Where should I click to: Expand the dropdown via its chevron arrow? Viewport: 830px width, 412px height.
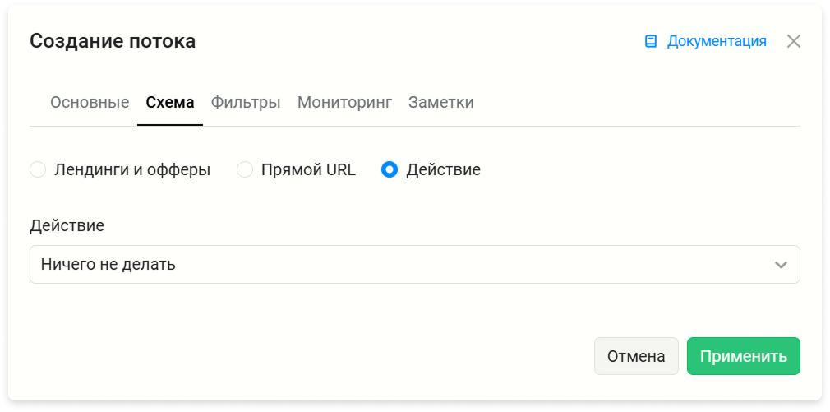coord(781,265)
